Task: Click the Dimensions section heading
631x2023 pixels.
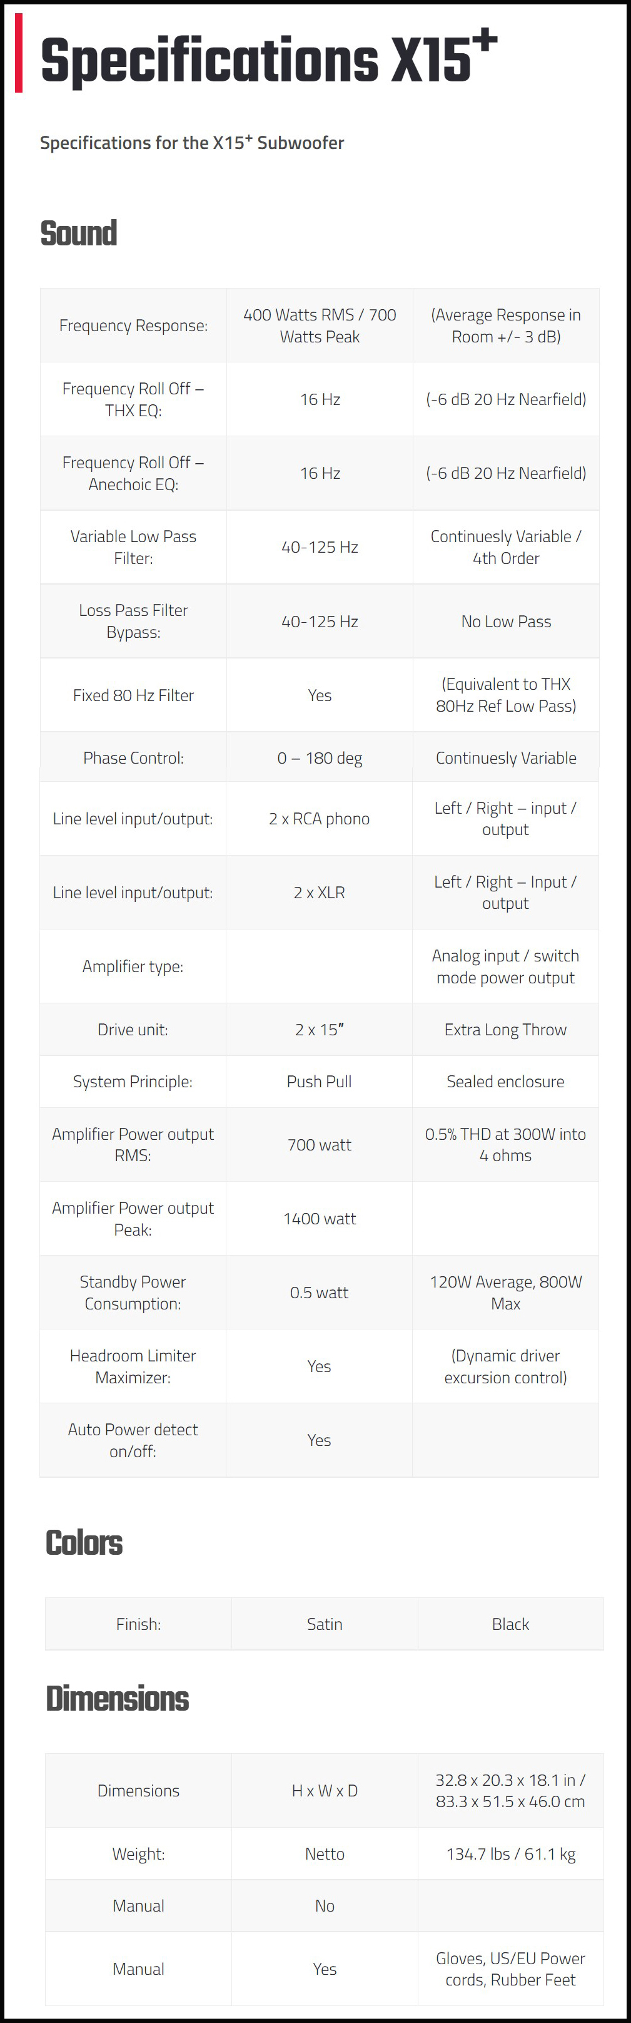Action: point(117,1698)
